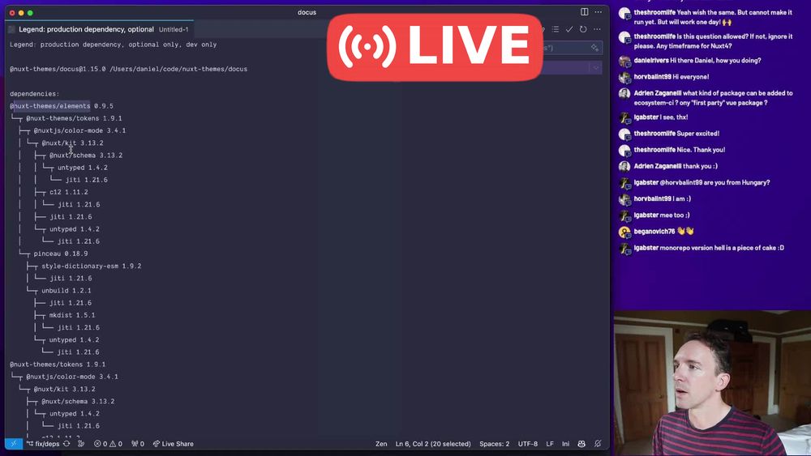Toggle Zen mode in status bar
The width and height of the screenshot is (811, 456).
click(381, 444)
